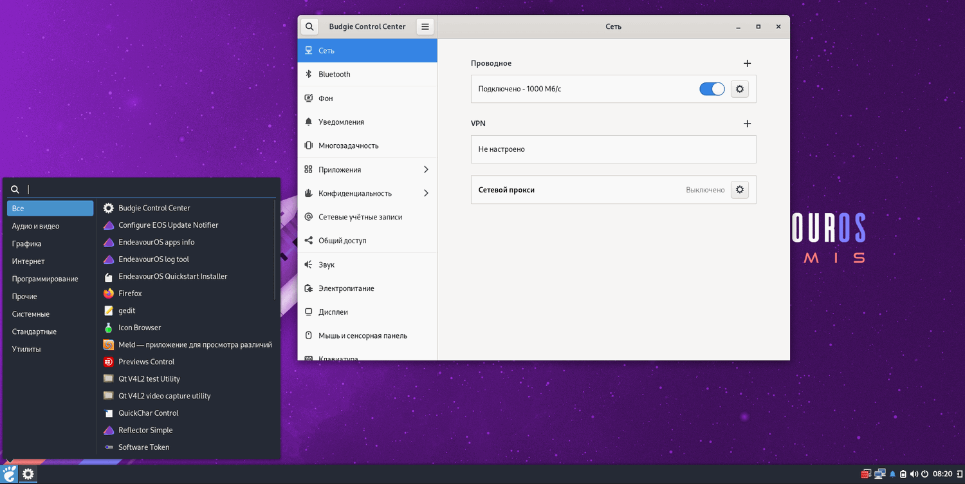Click the app list scrollbar in menu
This screenshot has width=965, height=484.
[275, 250]
